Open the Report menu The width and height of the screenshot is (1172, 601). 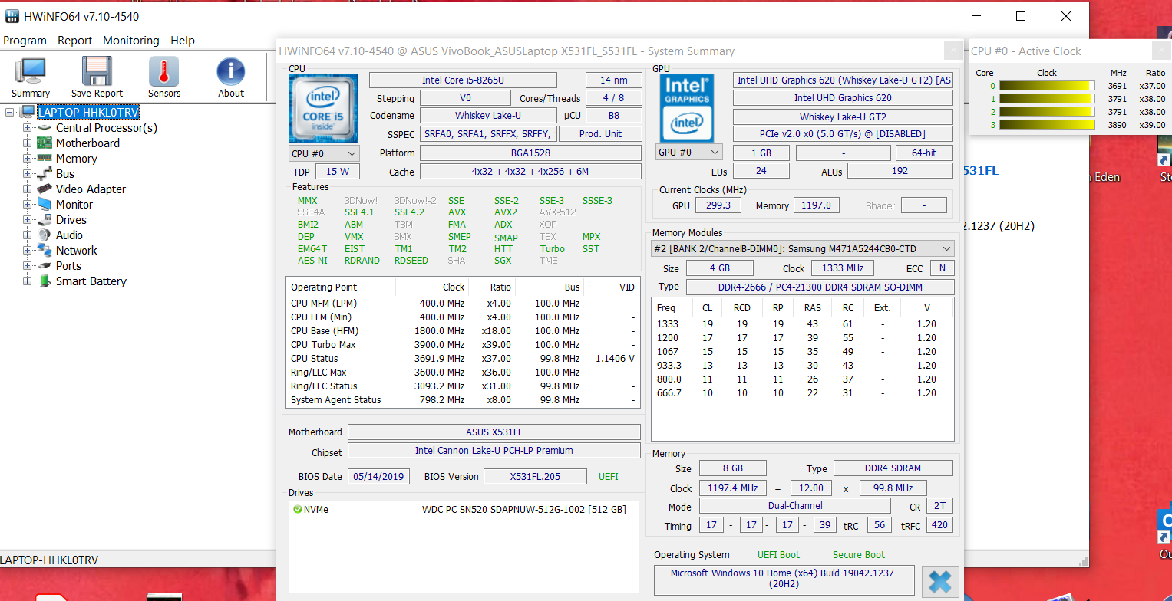74,41
